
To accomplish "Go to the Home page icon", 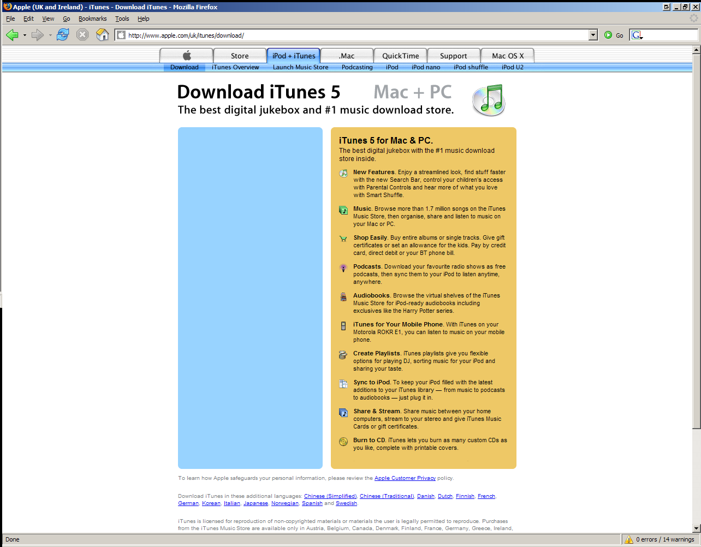I will pos(103,35).
